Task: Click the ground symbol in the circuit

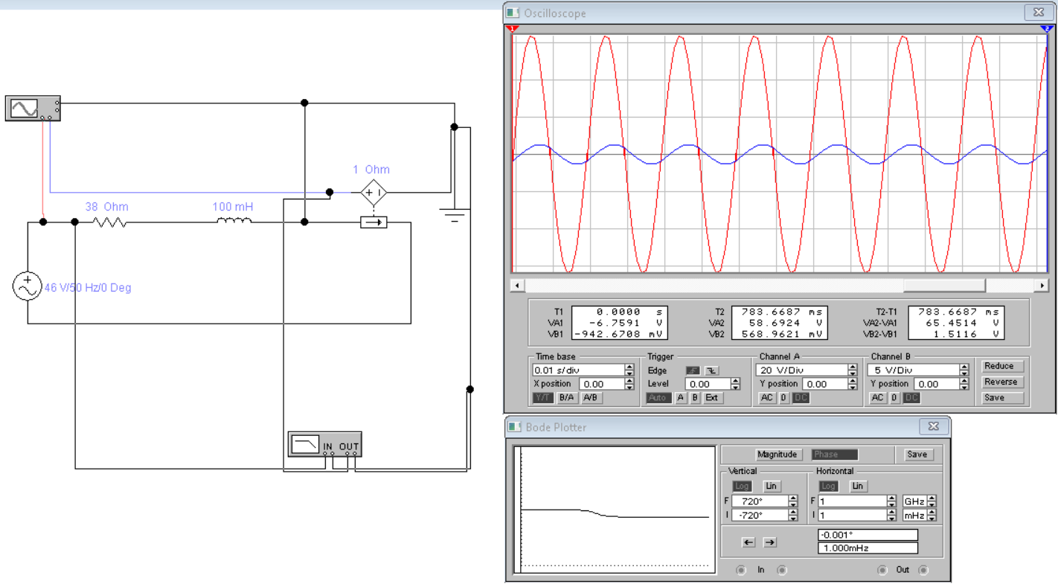Action: tap(455, 215)
